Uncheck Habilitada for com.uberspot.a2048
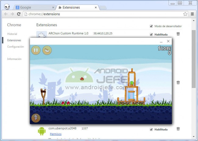 tap(151, 129)
